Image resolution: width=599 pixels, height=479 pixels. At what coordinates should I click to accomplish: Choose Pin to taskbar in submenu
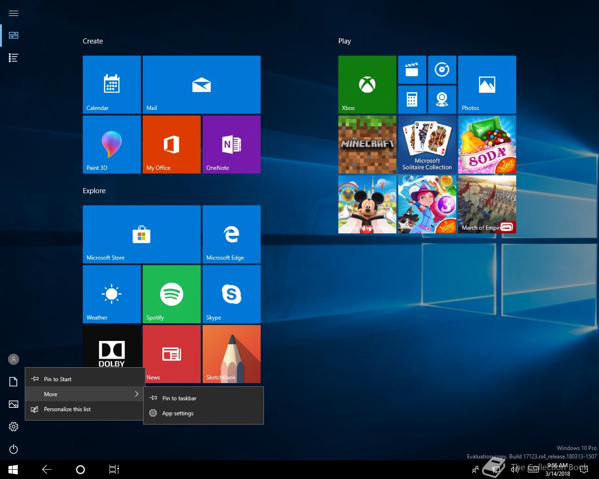(204, 398)
